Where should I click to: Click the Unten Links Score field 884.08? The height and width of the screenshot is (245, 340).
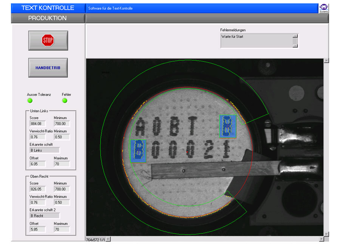tap(37, 124)
